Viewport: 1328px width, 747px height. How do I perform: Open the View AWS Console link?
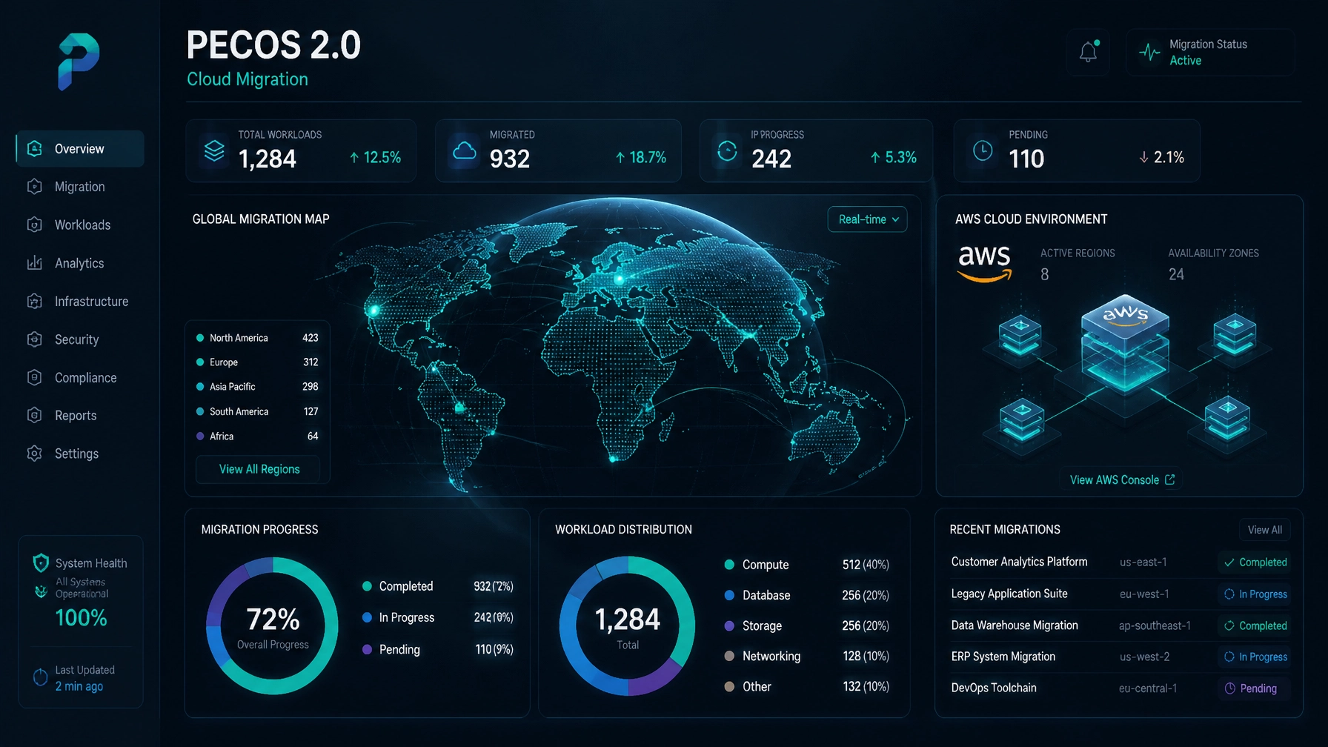pyautogui.click(x=1122, y=479)
